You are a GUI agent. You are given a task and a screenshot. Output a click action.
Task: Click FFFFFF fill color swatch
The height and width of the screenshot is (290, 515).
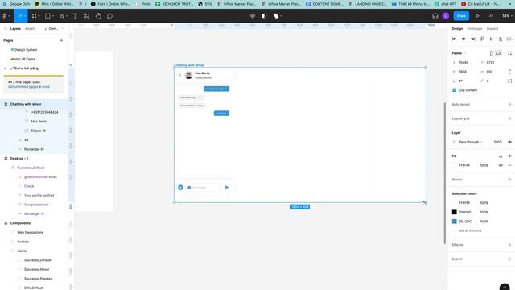tap(455, 165)
